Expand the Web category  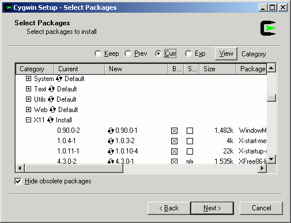28,110
